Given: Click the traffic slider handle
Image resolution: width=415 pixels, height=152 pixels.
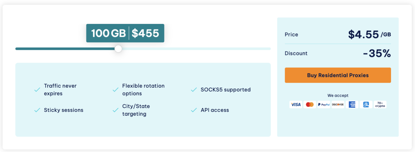Looking at the screenshot, I should [x=118, y=49].
